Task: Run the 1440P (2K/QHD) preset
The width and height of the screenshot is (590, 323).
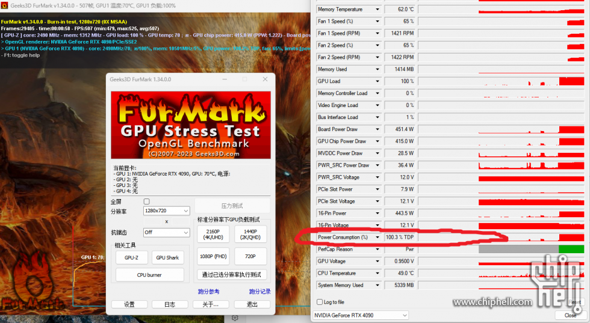Action: pyautogui.click(x=250, y=234)
